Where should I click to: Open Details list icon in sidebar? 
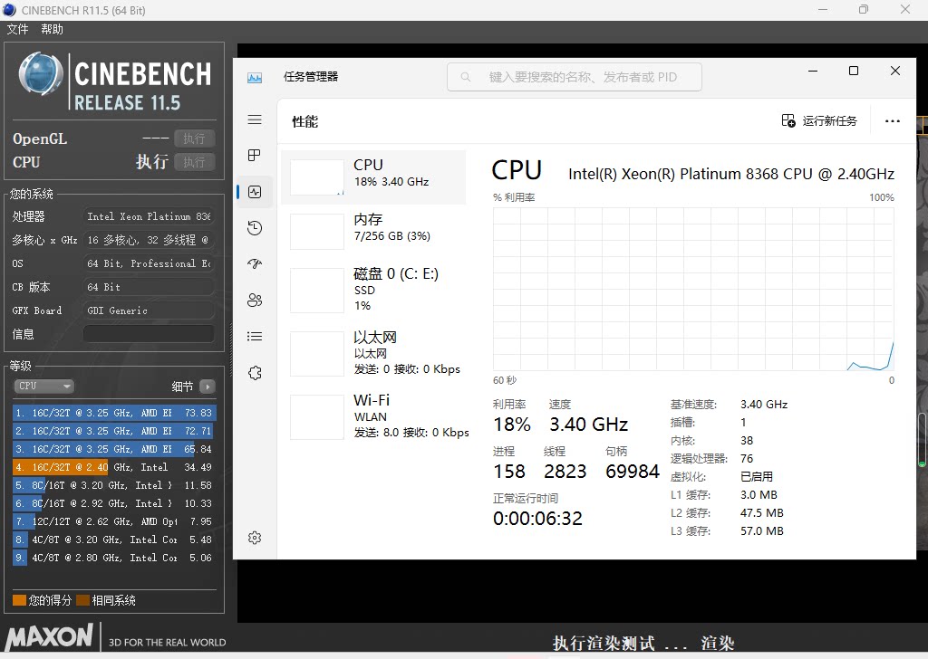click(255, 337)
